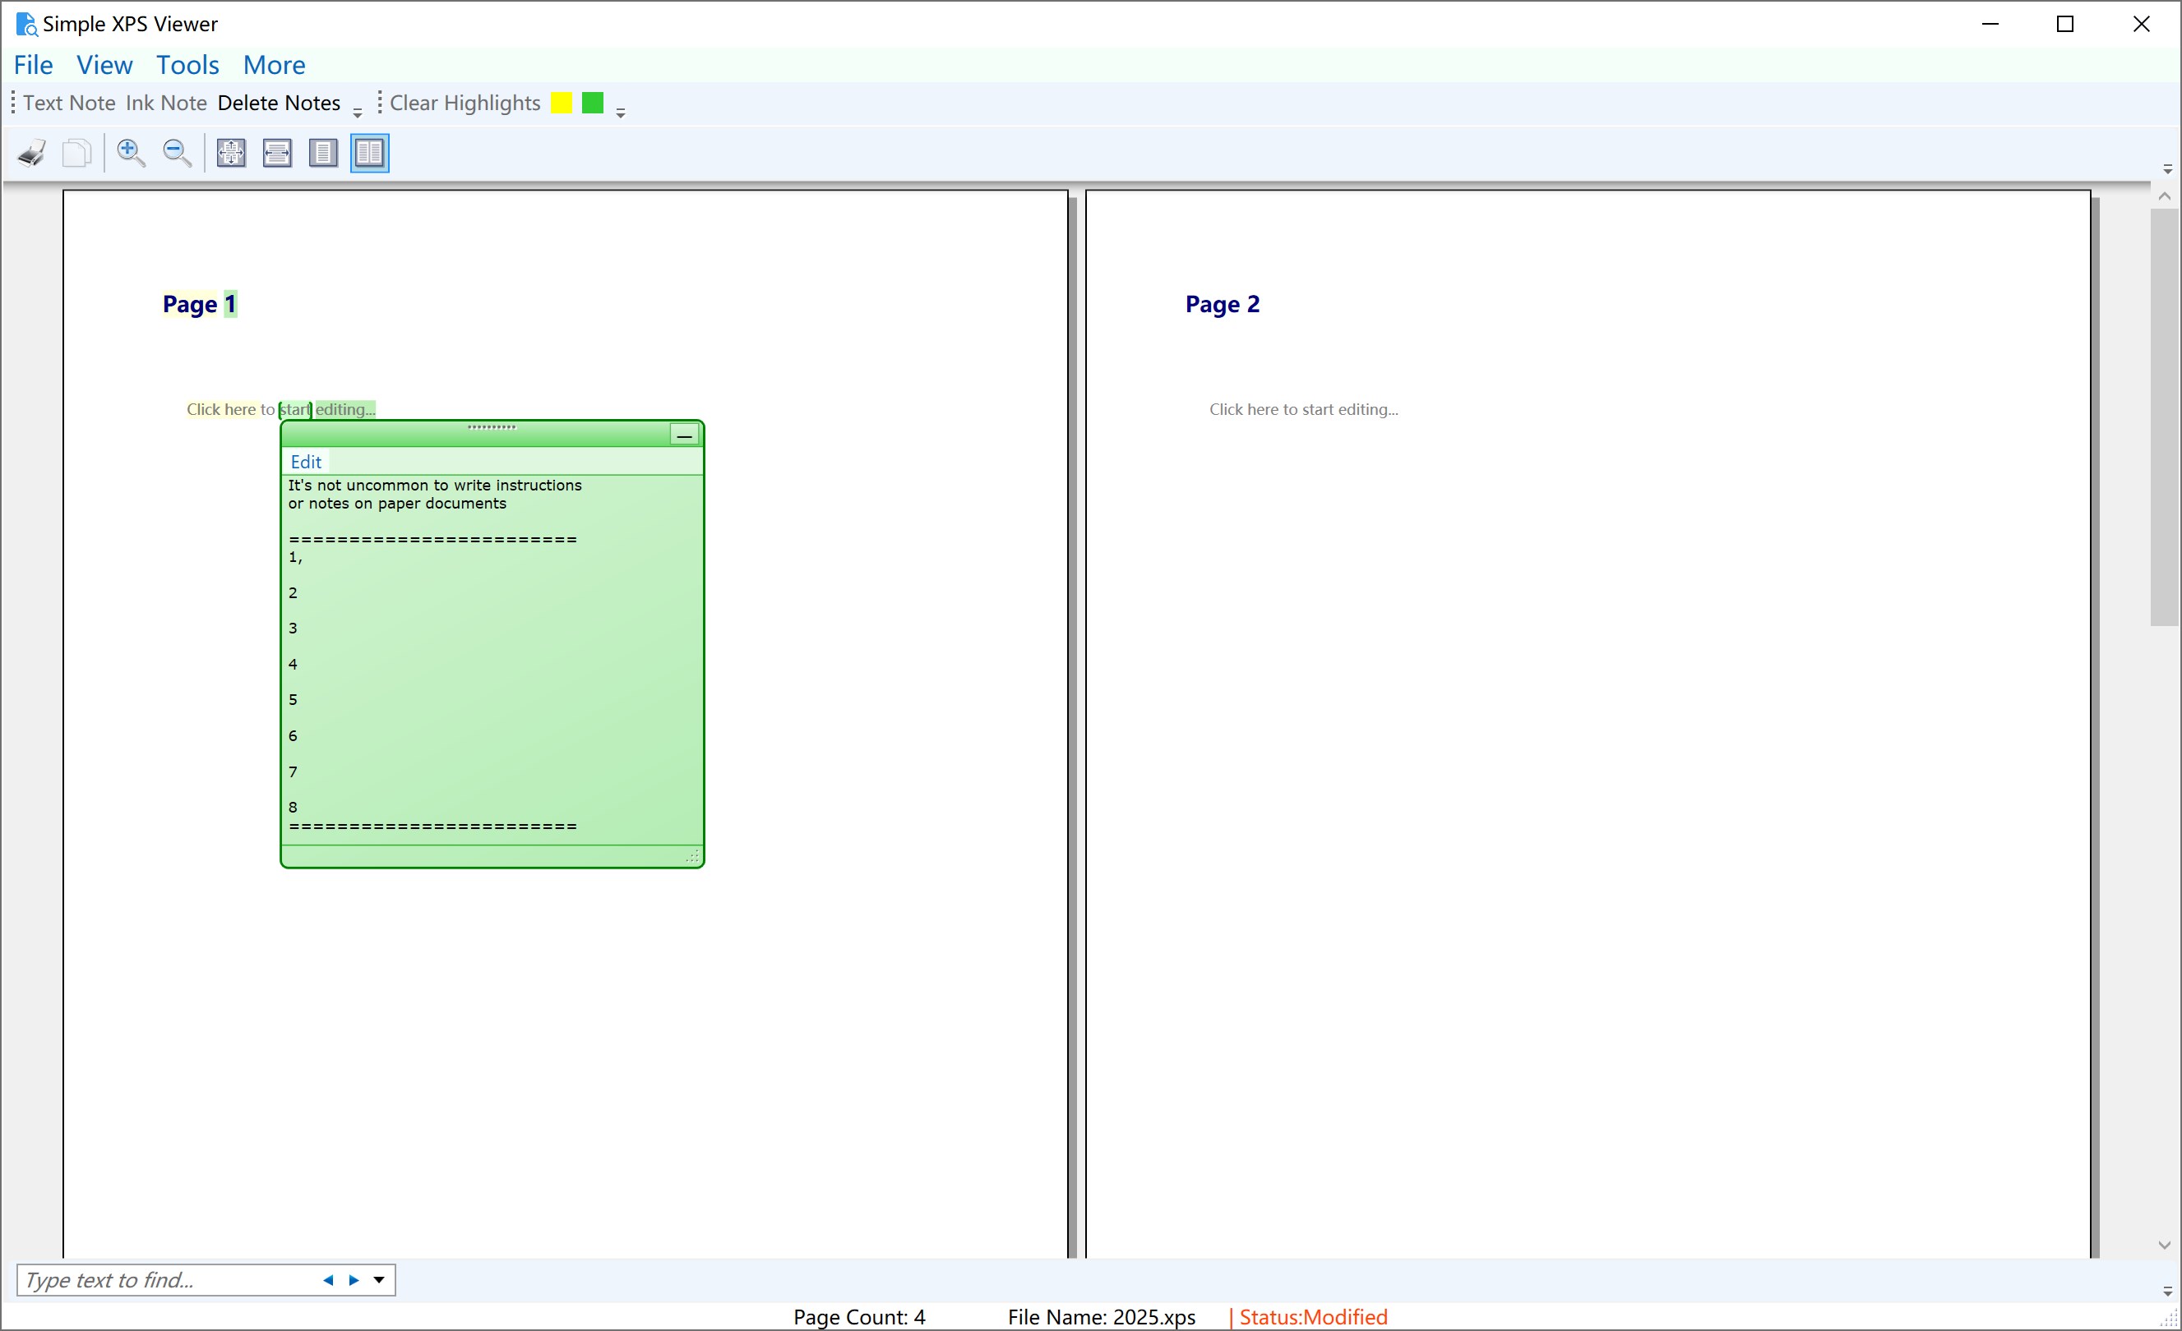2182x1331 pixels.
Task: Open the Tools menu
Action: pos(187,65)
